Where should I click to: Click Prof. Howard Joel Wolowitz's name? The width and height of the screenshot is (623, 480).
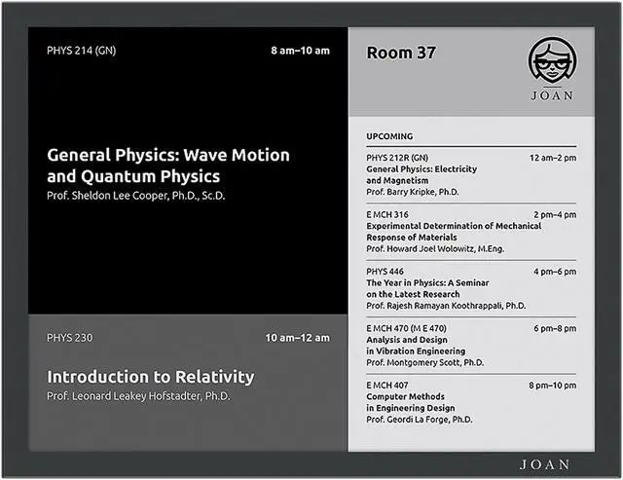[434, 248]
